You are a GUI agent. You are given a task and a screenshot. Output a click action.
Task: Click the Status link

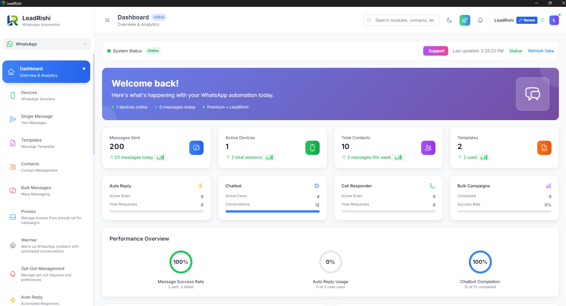tap(516, 51)
